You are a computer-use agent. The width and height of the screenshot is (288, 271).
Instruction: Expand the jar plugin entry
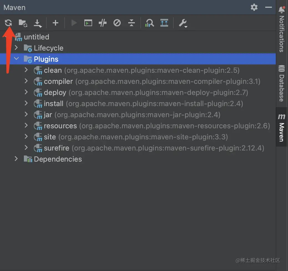(x=26, y=114)
